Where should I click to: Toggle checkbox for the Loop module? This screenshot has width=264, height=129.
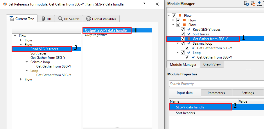pyautogui.click(x=183, y=53)
